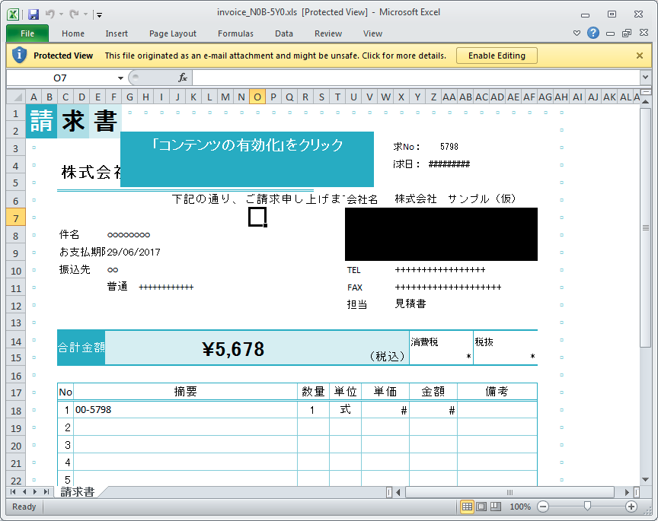Click the 100% zoom level button
The width and height of the screenshot is (658, 521).
pyautogui.click(x=520, y=507)
